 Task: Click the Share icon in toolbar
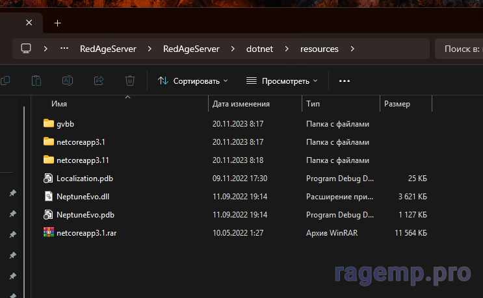pyautogui.click(x=99, y=81)
